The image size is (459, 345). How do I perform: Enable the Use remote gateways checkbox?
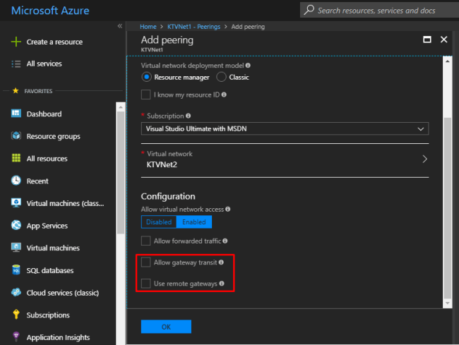pyautogui.click(x=145, y=284)
